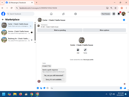Click conversation list scroll down arrow
This screenshot has width=129, height=97.
pyautogui.click(x=35, y=42)
